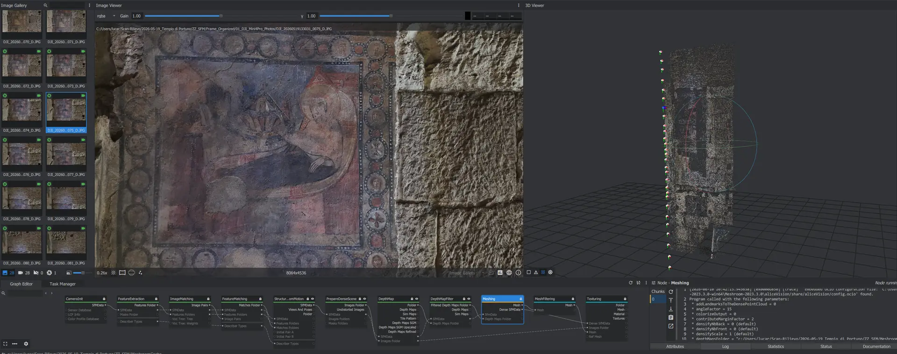Reload the Meshing log file

click(671, 292)
